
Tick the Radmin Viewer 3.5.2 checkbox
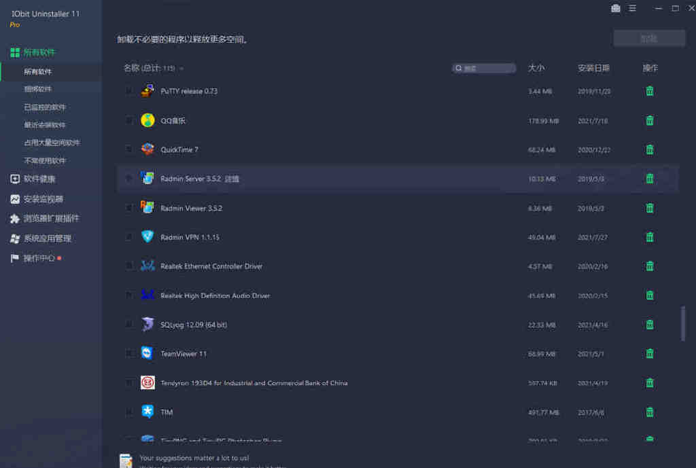click(128, 208)
